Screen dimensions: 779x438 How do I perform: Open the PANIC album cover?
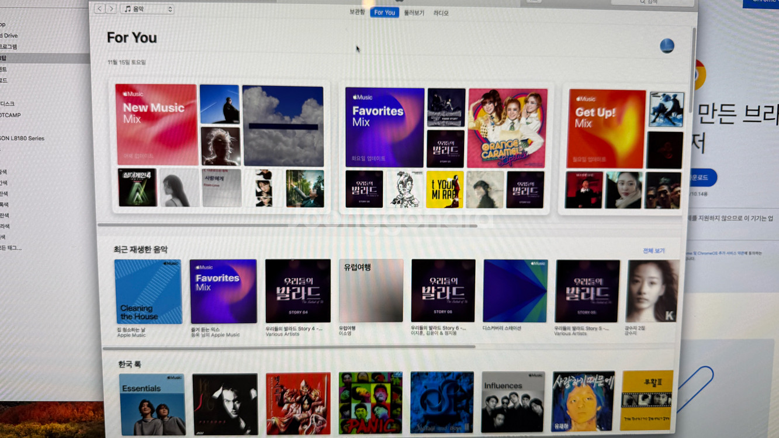(x=371, y=403)
